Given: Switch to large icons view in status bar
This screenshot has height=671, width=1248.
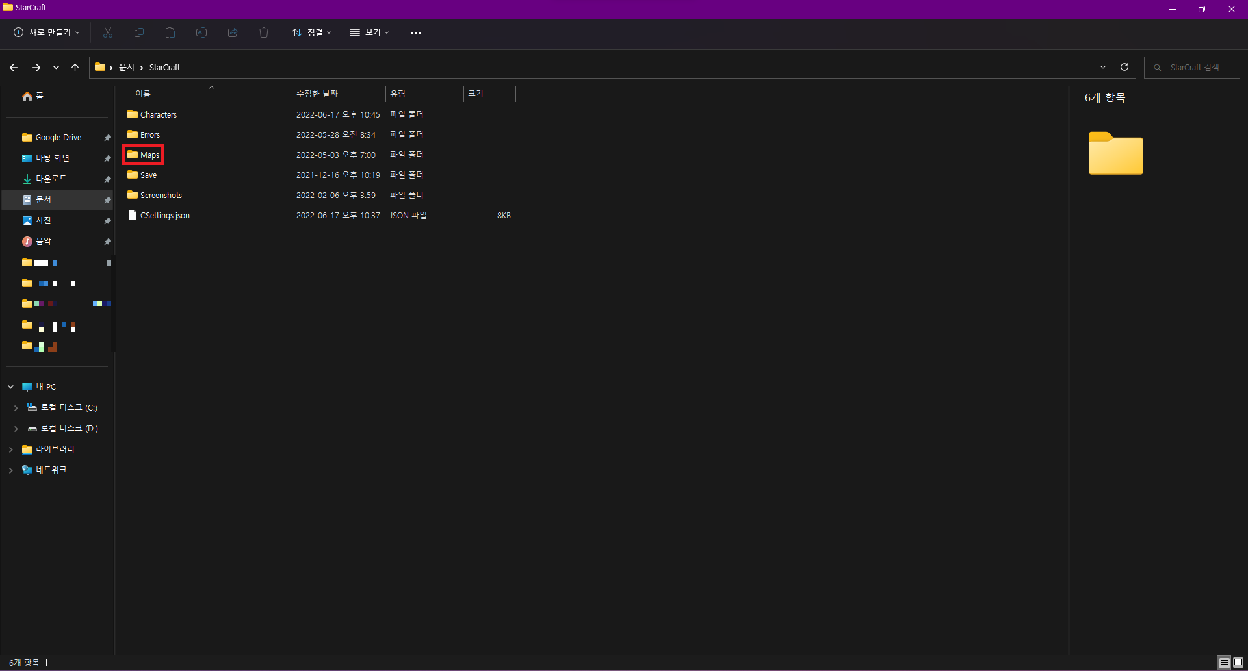Looking at the screenshot, I should coord(1238,663).
